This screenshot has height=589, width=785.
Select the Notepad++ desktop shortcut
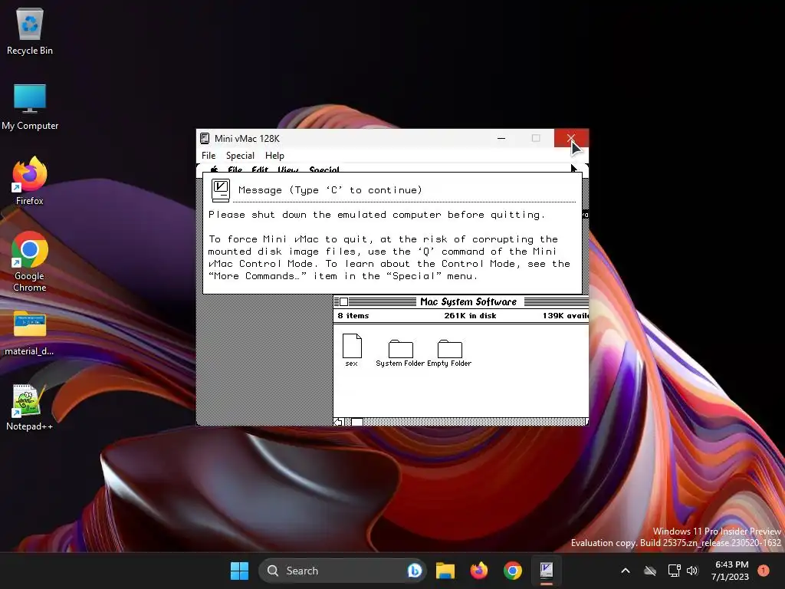coord(30,407)
